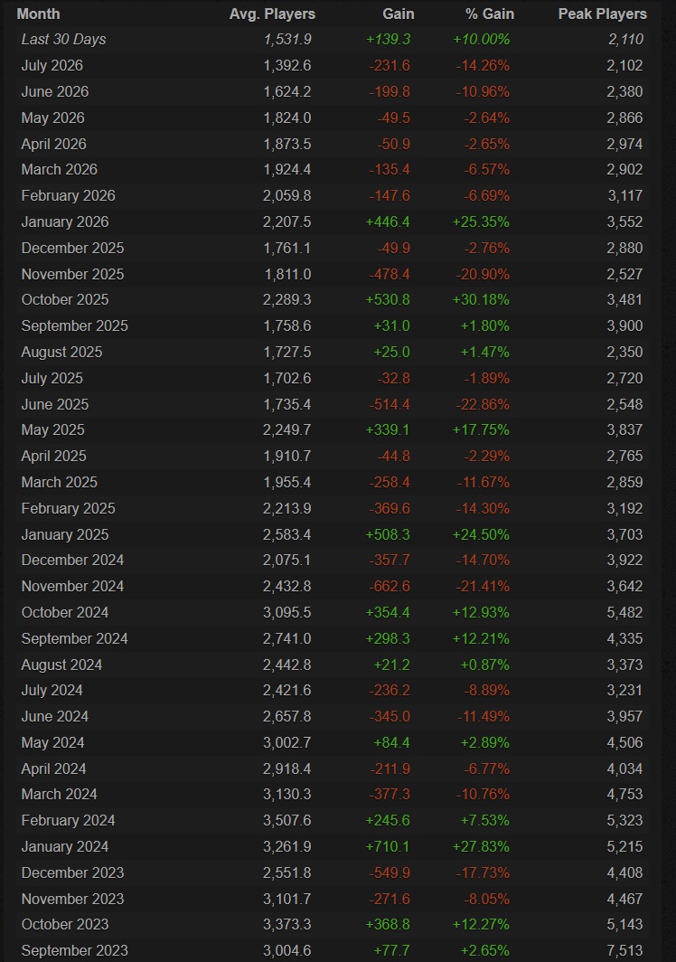
Task: Click the peak players value 7,513
Action: (625, 950)
